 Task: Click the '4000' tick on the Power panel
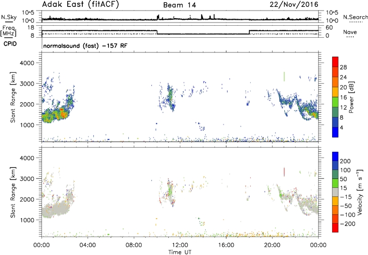tap(27, 63)
